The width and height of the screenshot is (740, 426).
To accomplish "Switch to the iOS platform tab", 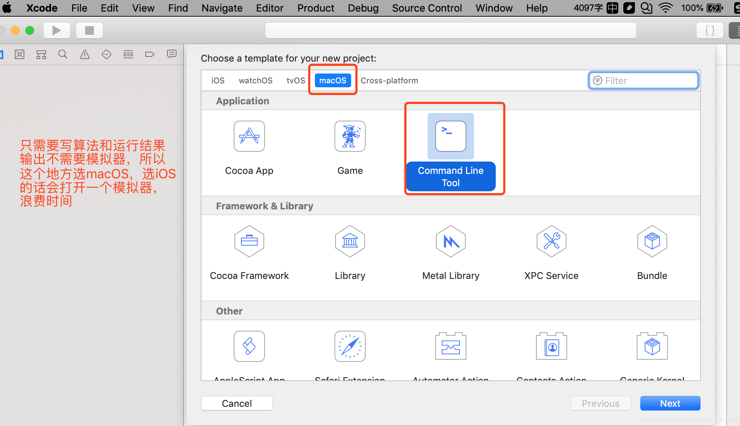I will [x=218, y=80].
